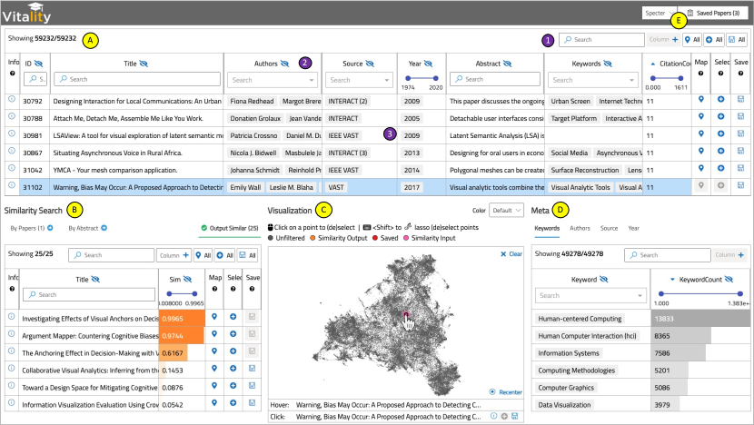Screen dimensions: 754x425
Task: Click Info column help icon in similarity table
Action: pos(12,289)
